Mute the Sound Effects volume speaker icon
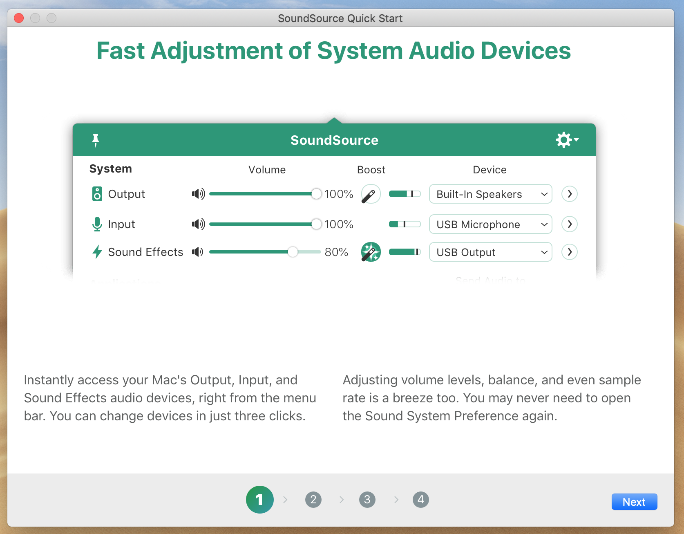 pos(198,252)
